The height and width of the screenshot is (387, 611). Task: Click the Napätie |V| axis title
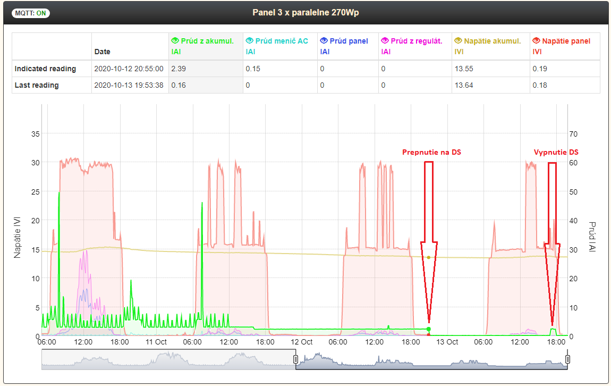[17, 237]
